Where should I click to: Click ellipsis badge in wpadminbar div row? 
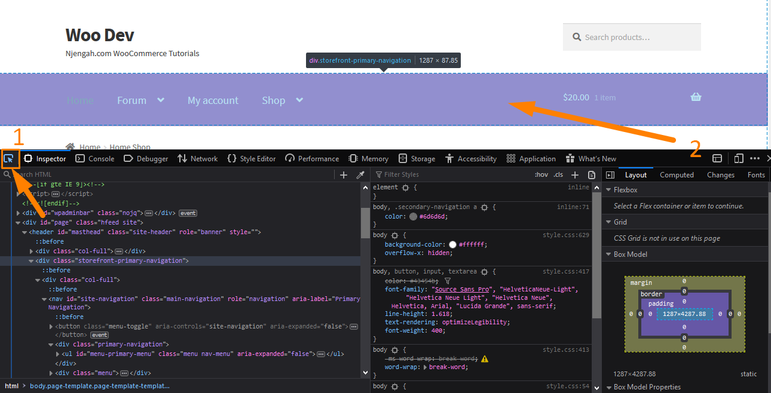pos(149,213)
